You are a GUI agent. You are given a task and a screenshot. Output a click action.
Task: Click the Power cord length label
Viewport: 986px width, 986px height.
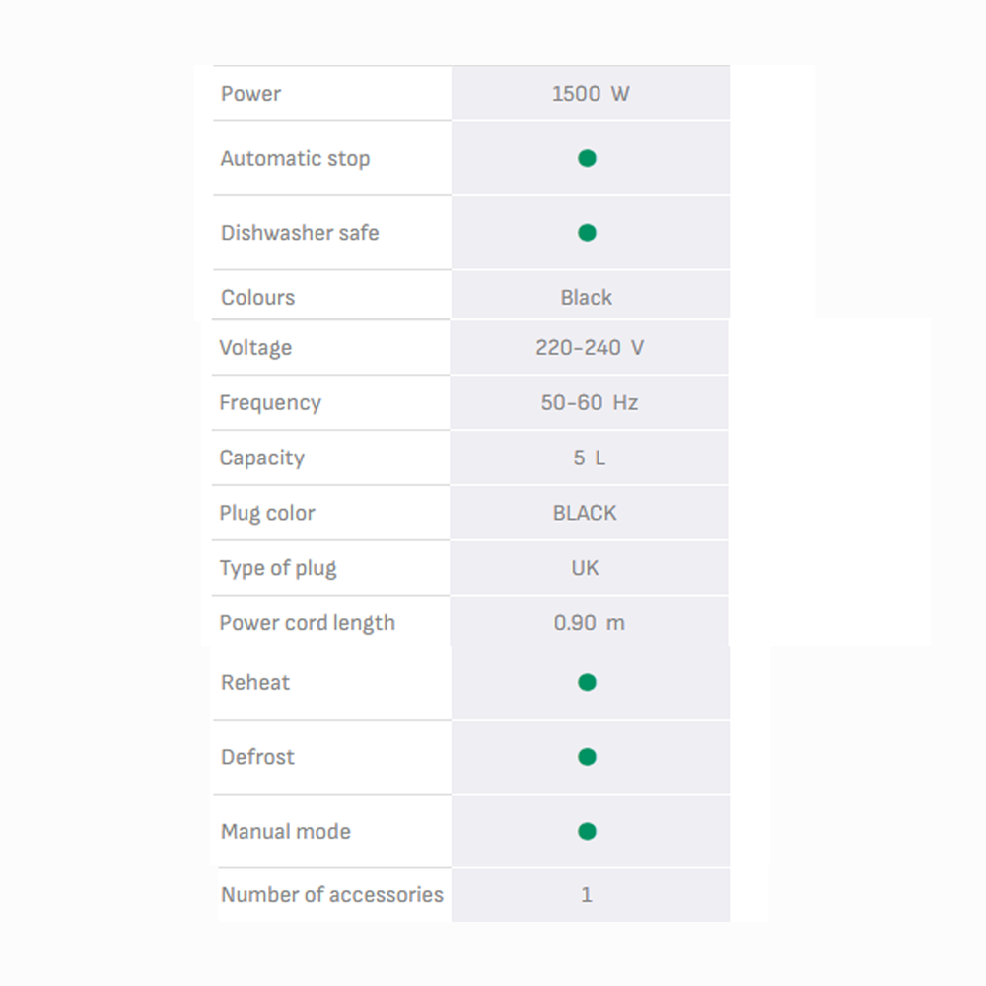pos(307,623)
